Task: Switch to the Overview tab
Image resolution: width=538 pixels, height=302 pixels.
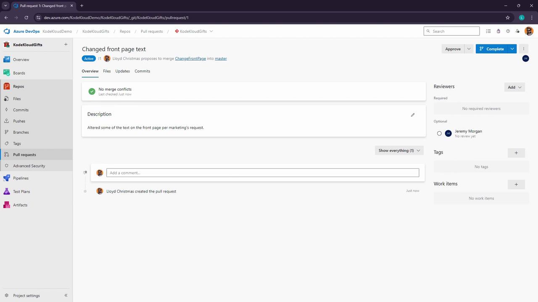Action: pyautogui.click(x=90, y=71)
